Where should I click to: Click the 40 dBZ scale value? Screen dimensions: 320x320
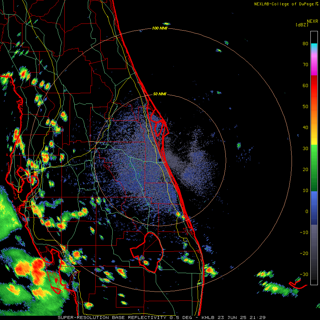(x=305, y=128)
